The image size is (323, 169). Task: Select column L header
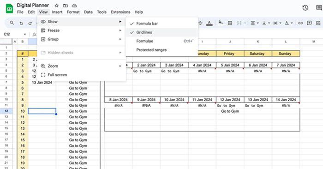pos(286,42)
